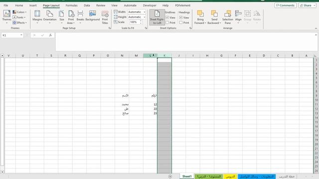Choose page Orientation
Screen dimensions: 319x179
tap(50, 16)
